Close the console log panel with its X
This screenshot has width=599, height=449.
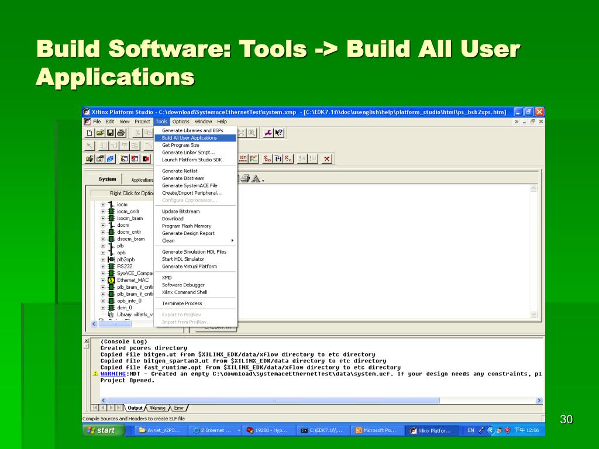coord(87,341)
